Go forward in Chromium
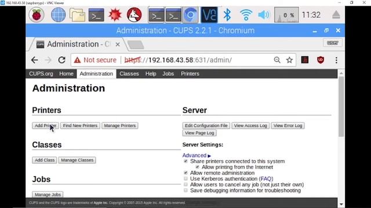The width and height of the screenshot is (371, 208). pyautogui.click(x=48, y=60)
